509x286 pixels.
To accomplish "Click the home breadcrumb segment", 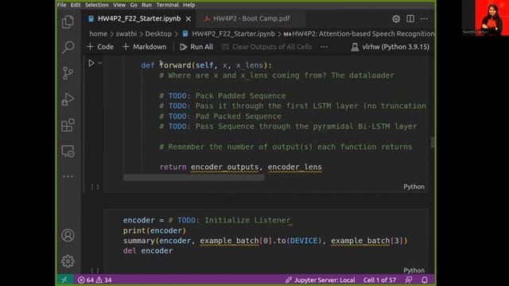I will [98, 33].
